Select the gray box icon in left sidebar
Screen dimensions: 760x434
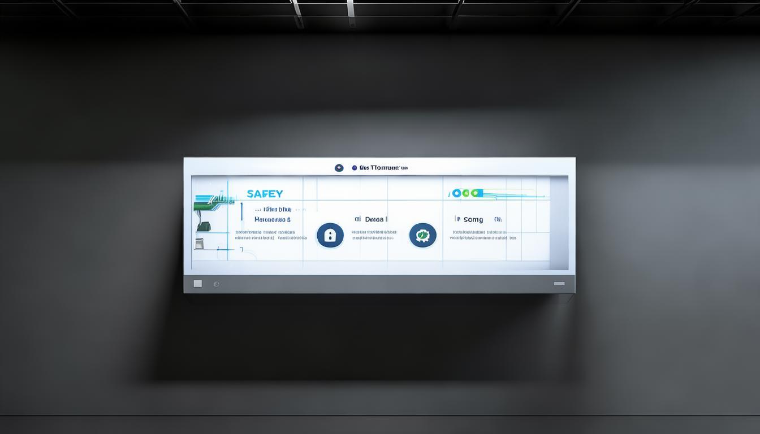point(199,244)
